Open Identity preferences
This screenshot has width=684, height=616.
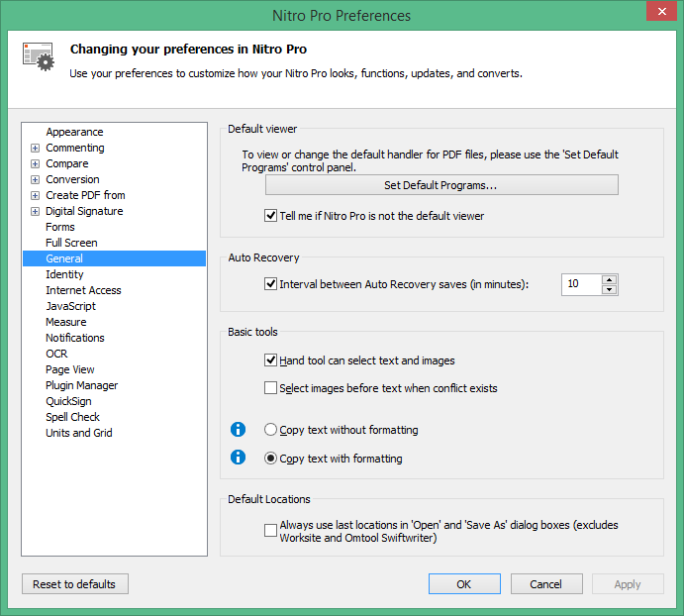pyautogui.click(x=64, y=274)
